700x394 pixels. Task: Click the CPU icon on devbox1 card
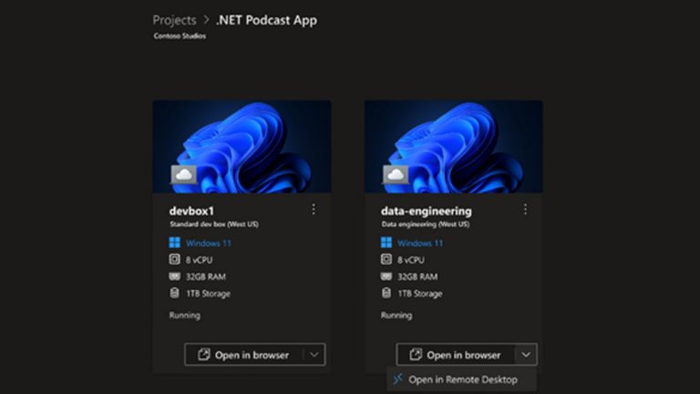(x=175, y=259)
